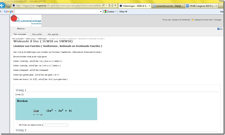
Task: Click the Lerarenforum tab favicon
Action: [x=154, y=6]
